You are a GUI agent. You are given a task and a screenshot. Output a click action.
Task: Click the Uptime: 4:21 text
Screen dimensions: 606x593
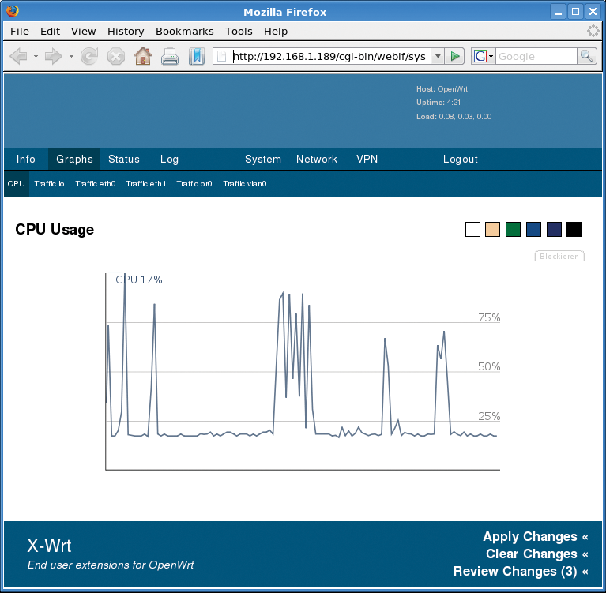tap(438, 103)
